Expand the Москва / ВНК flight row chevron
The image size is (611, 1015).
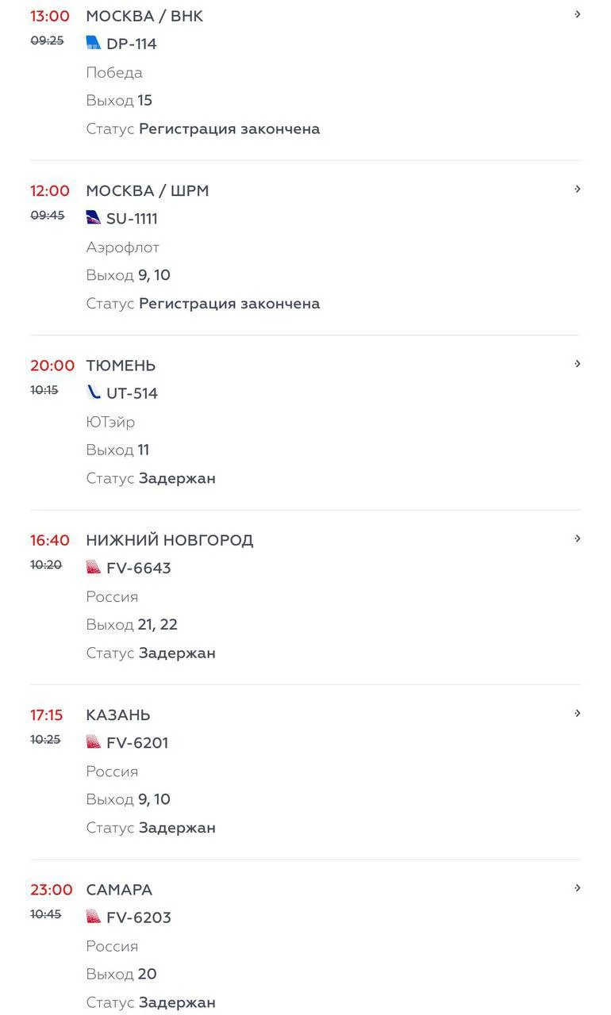coord(578,14)
